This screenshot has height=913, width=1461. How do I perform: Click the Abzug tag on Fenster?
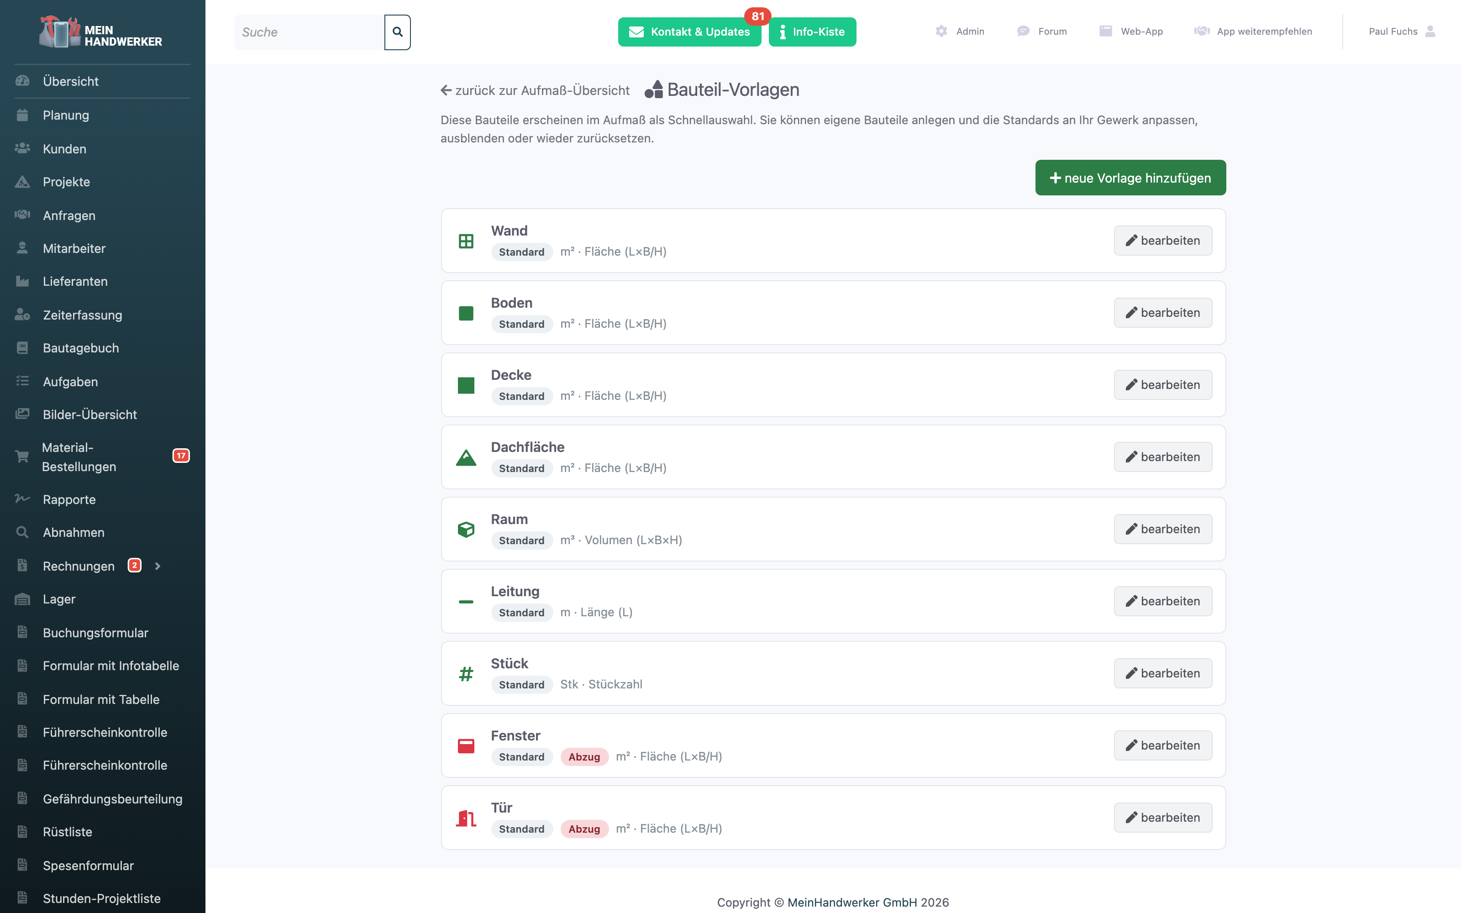click(584, 756)
